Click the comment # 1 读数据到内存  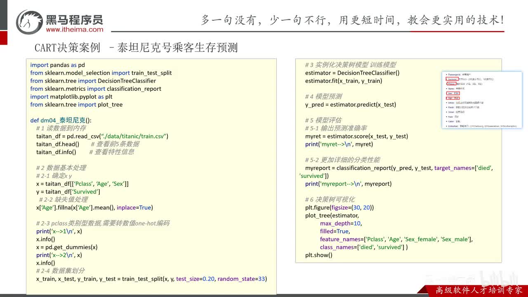61,128
